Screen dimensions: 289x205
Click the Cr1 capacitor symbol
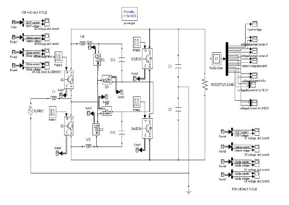pyautogui.click(x=122, y=60)
